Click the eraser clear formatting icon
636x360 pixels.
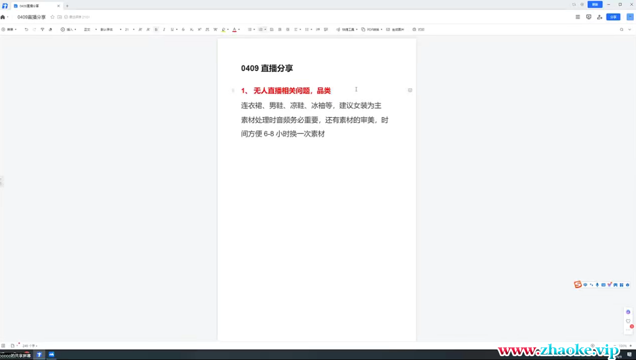51,30
